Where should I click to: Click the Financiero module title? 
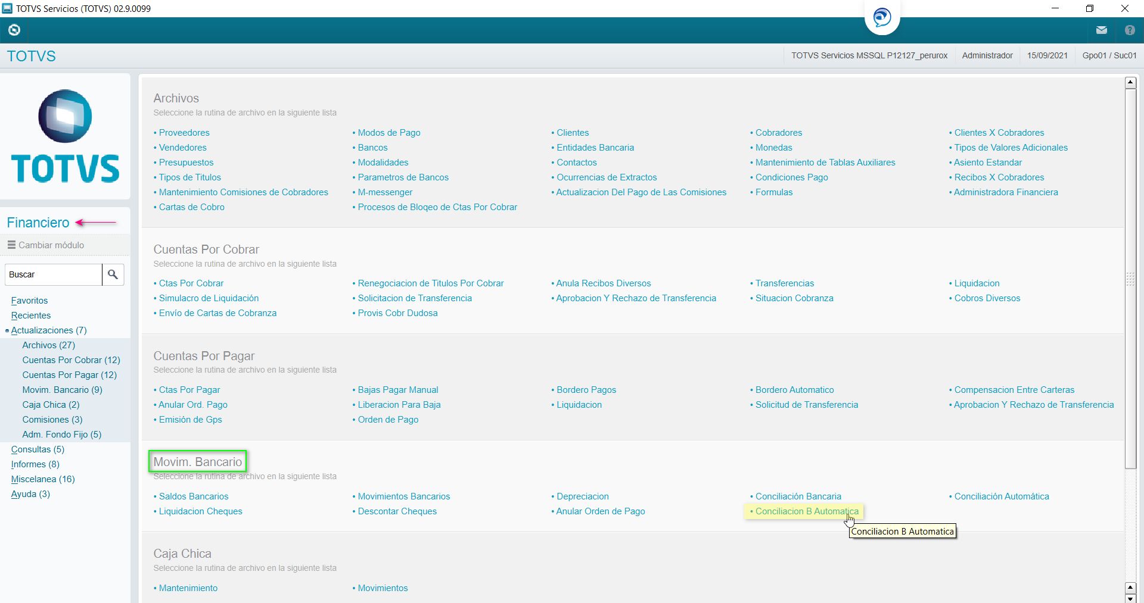(38, 223)
